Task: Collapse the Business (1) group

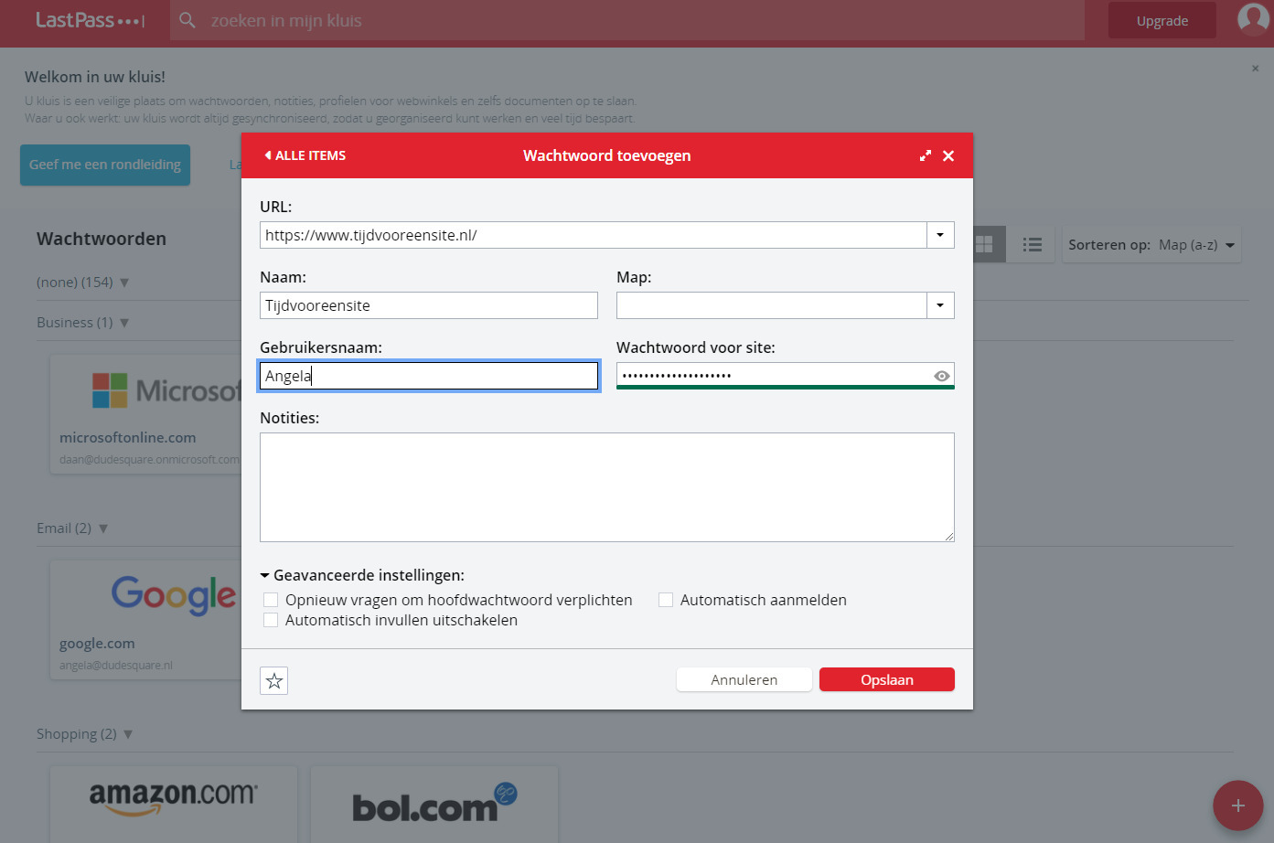Action: [124, 323]
